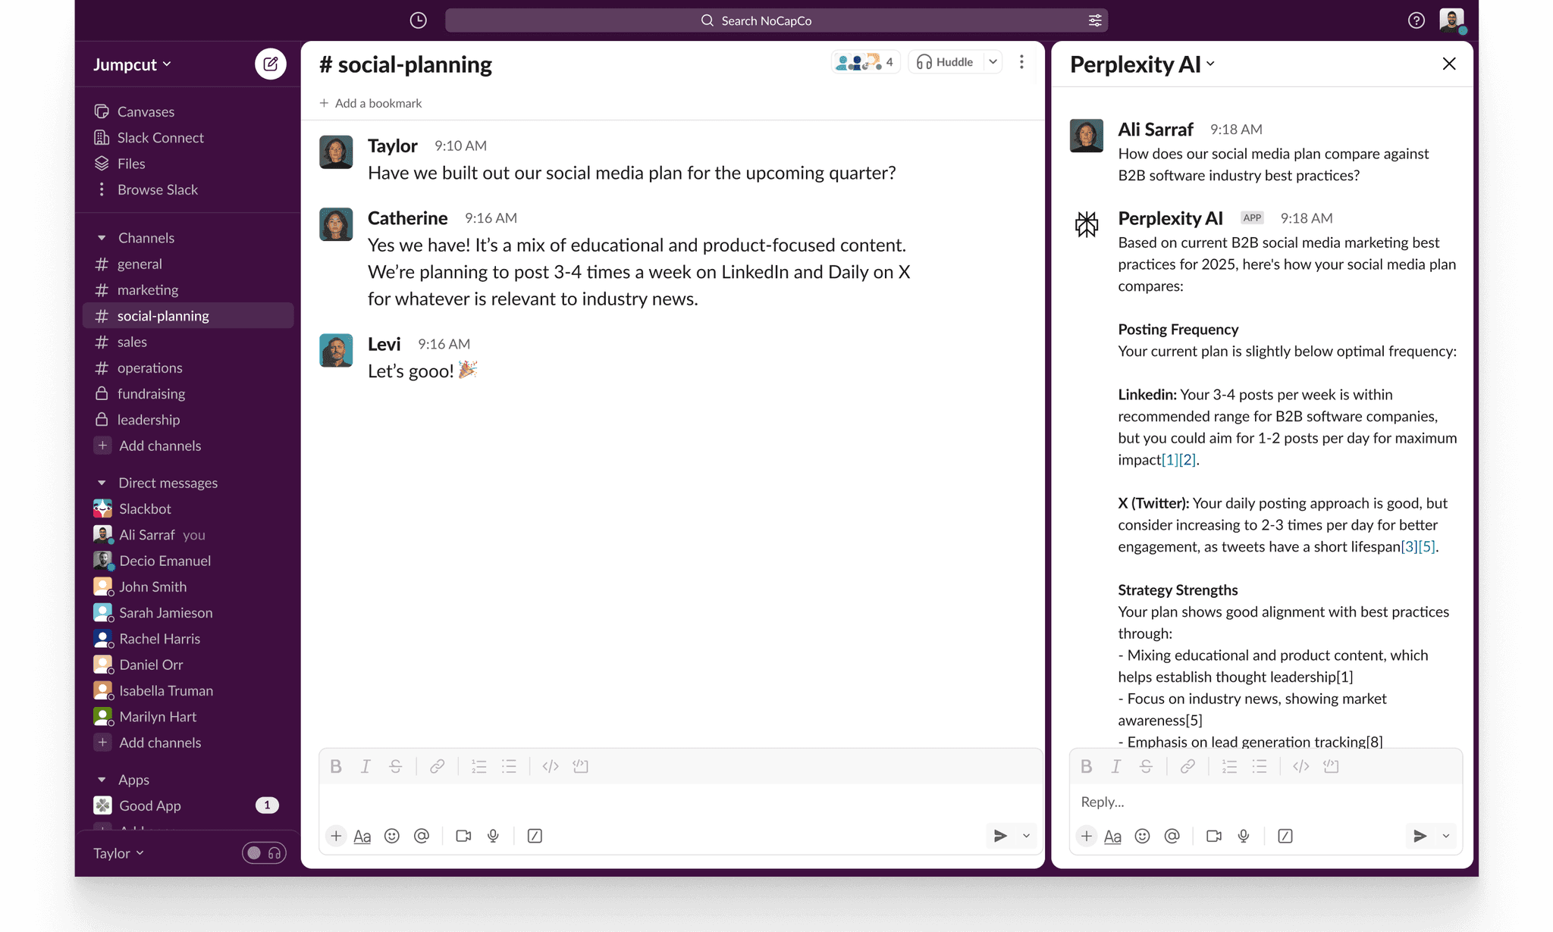The height and width of the screenshot is (932, 1553).
Task: Add a bookmark to social-planning channel
Action: (x=370, y=102)
